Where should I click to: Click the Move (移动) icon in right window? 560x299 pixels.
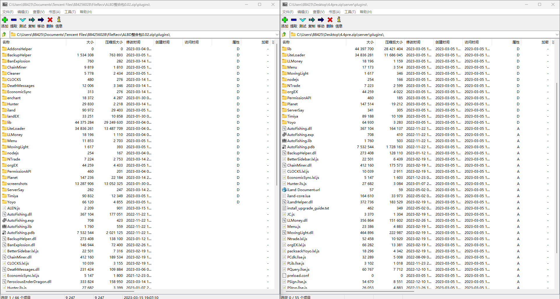pyautogui.click(x=321, y=20)
